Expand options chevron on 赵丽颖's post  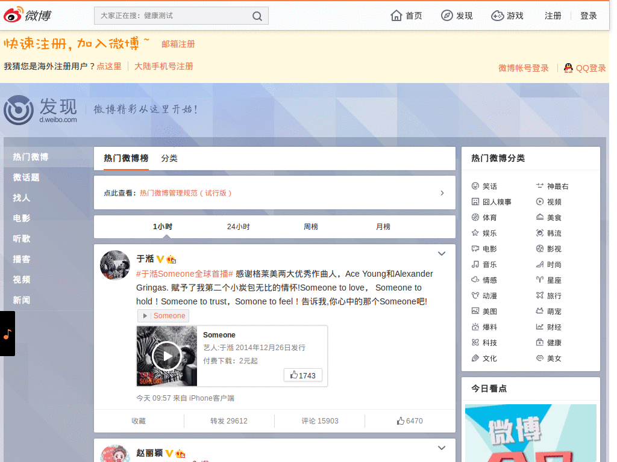442,448
